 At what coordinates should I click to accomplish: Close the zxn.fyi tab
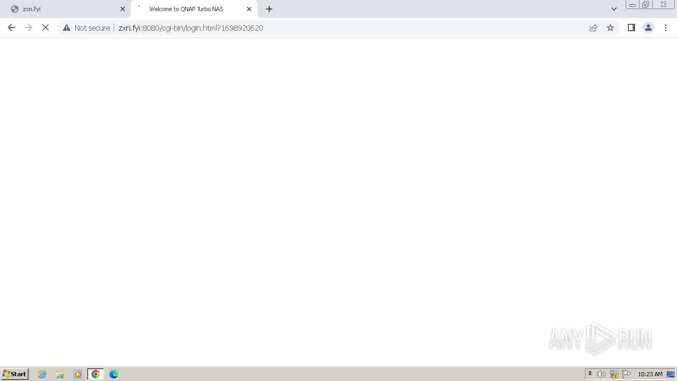pos(123,9)
